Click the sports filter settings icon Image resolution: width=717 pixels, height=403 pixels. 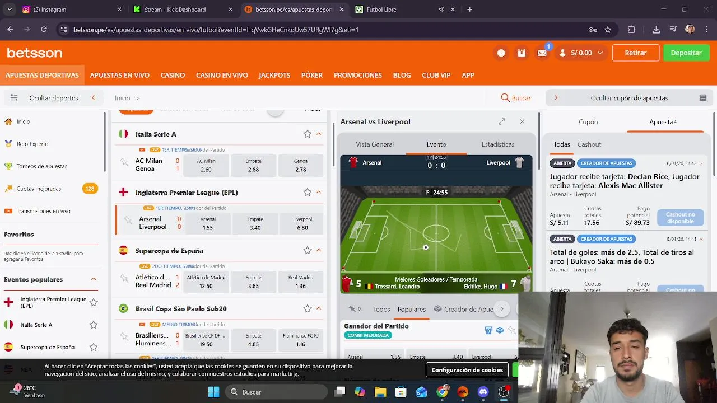point(14,98)
